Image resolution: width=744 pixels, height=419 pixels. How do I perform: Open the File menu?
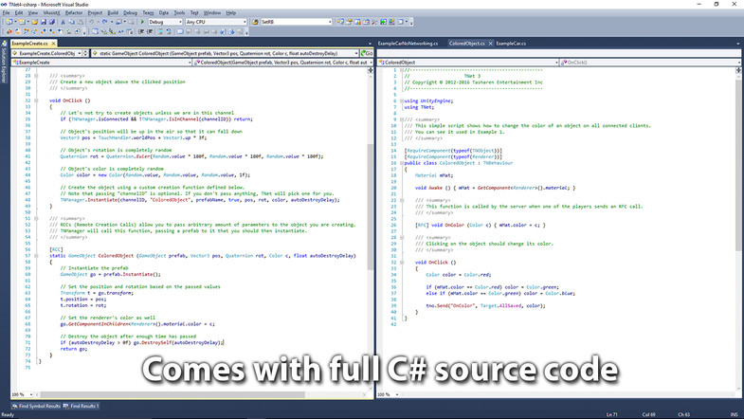tap(7, 13)
